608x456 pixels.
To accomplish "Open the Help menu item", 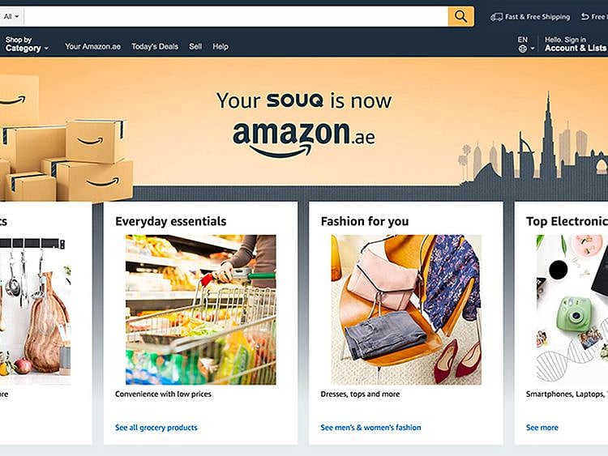I will point(221,47).
